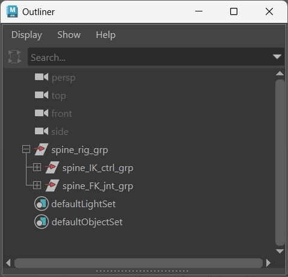The height and width of the screenshot is (277, 288).
Task: Select the front camera row
Action: pyautogui.click(x=62, y=114)
